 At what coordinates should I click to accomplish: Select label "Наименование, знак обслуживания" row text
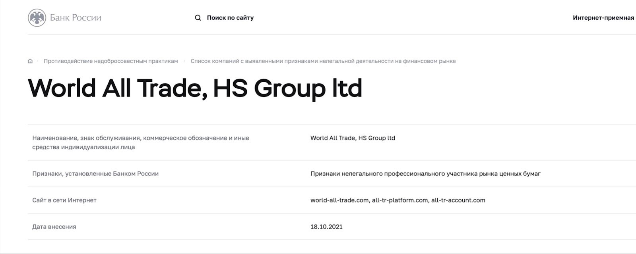point(141,142)
